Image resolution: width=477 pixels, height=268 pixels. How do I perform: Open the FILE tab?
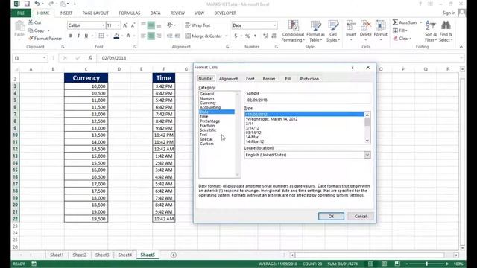click(21, 13)
